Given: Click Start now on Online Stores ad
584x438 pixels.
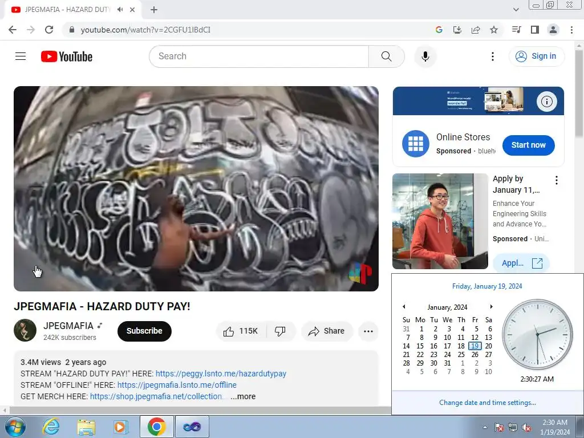Looking at the screenshot, I should click(x=529, y=145).
